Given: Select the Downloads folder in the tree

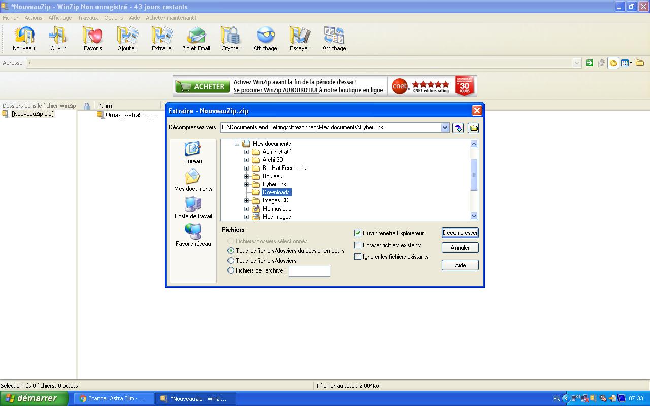Looking at the screenshot, I should 276,192.
